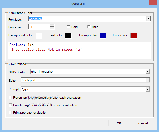Viewport: 159px width, 132px height.
Task: Click the Editor: label
Action: coord(13,81)
